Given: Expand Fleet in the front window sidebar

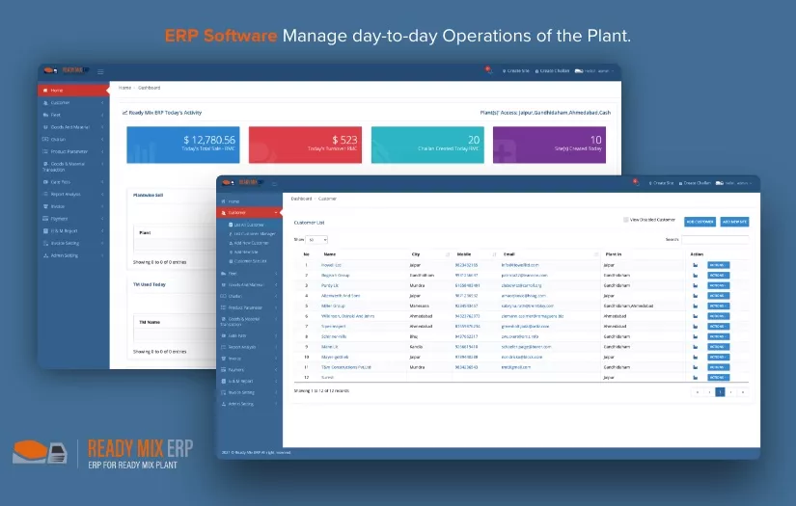Looking at the screenshot, I should point(249,274).
